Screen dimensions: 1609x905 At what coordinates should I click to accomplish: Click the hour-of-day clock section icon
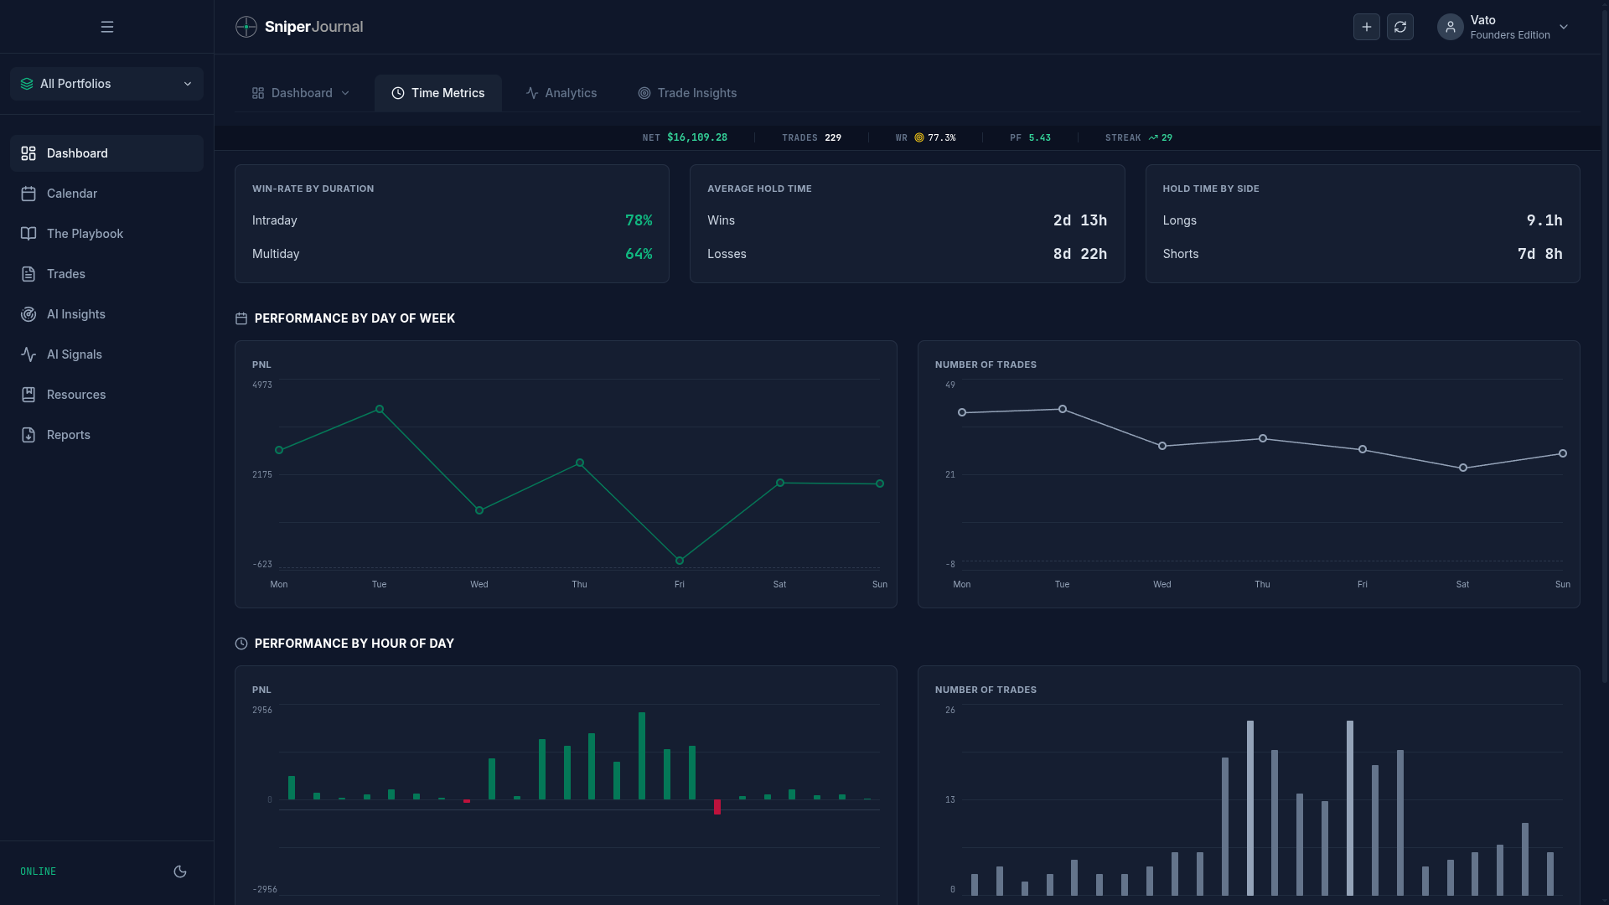pos(241,644)
